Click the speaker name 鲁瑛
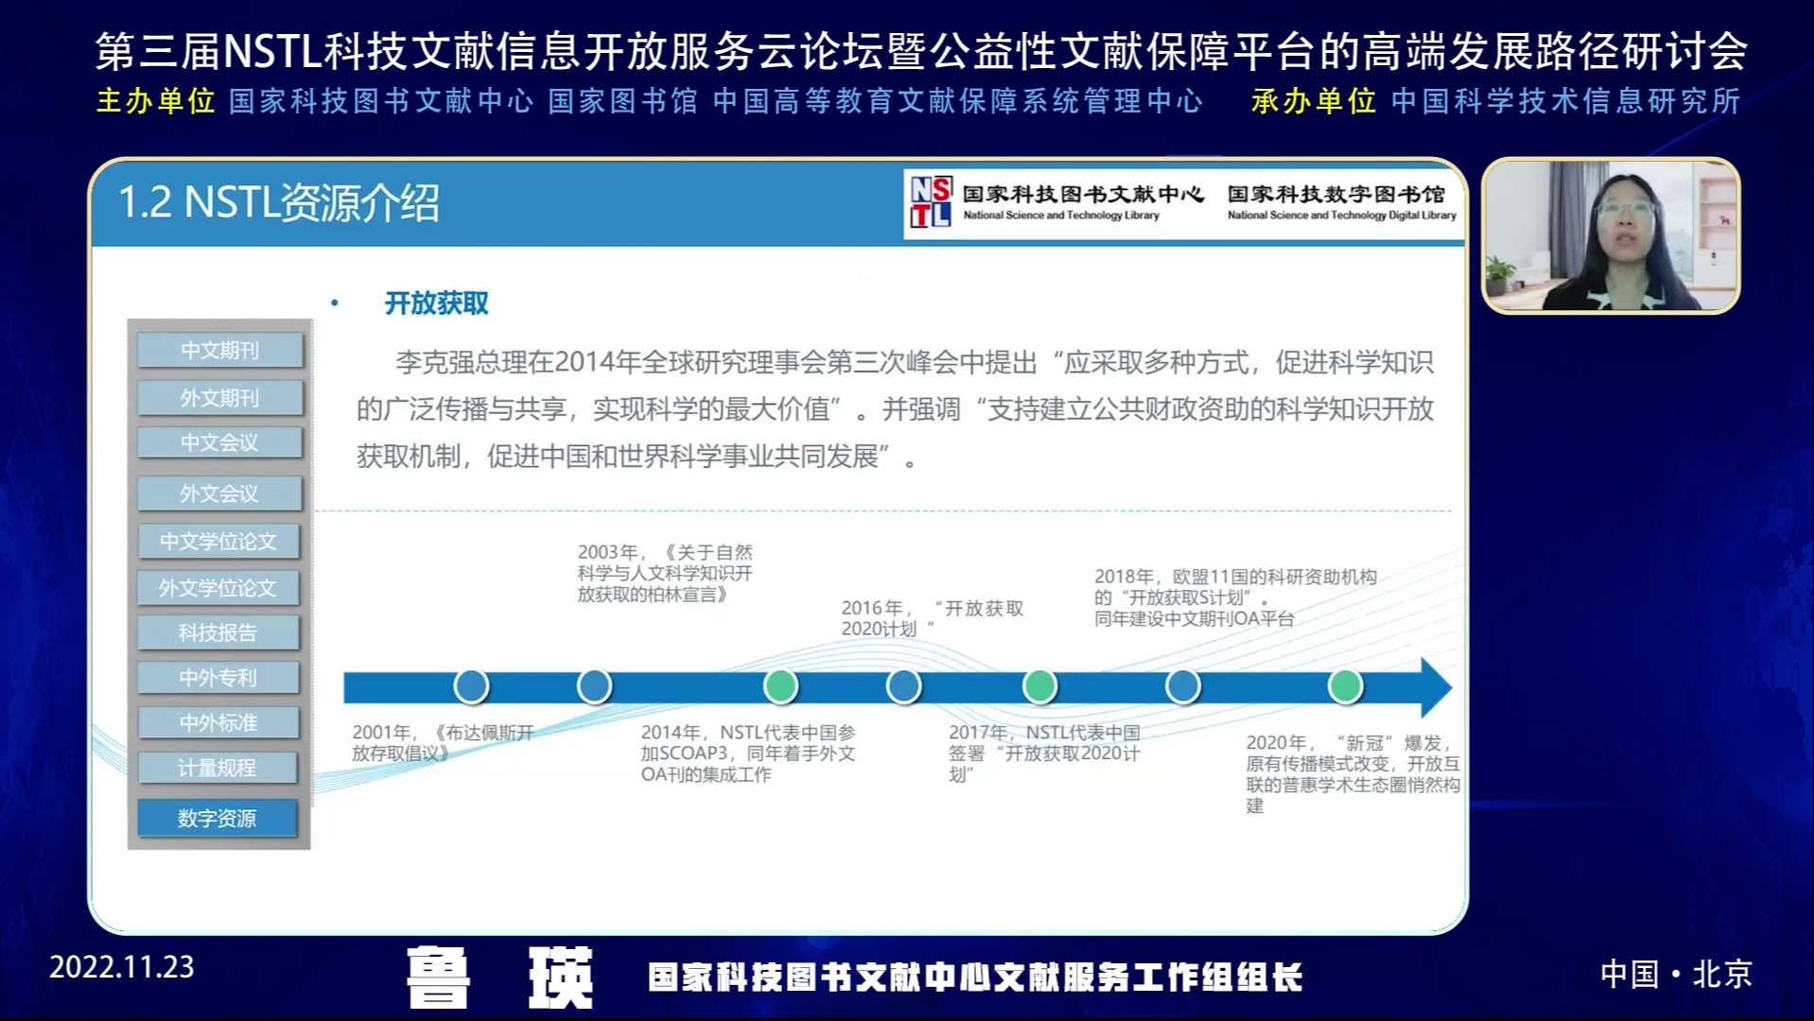 [499, 978]
